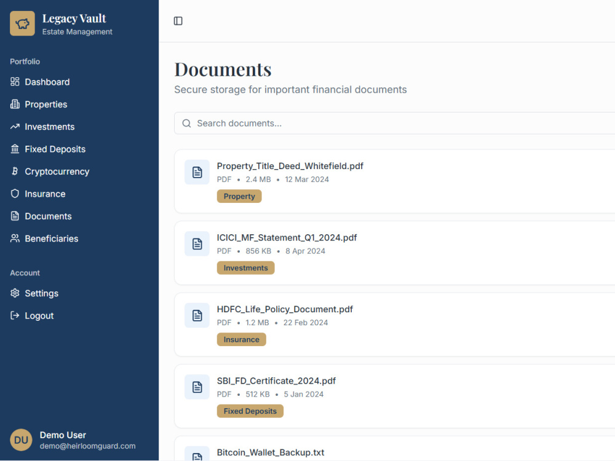The height and width of the screenshot is (461, 615).
Task: Click the Investments trending arrow icon
Action: click(x=15, y=126)
